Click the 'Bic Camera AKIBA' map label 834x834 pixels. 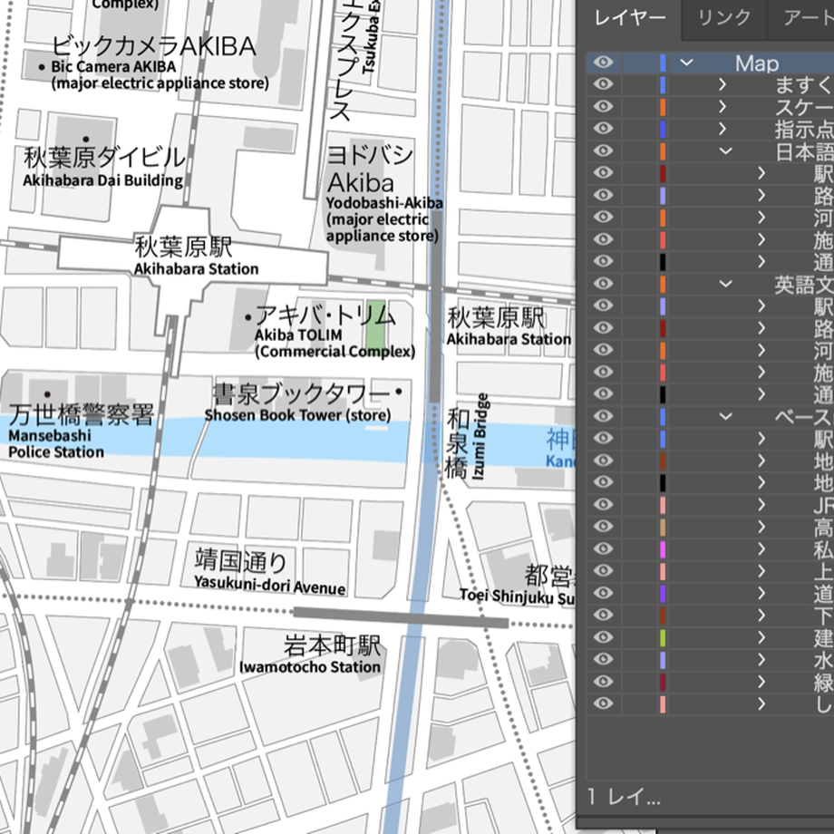pyautogui.click(x=113, y=66)
